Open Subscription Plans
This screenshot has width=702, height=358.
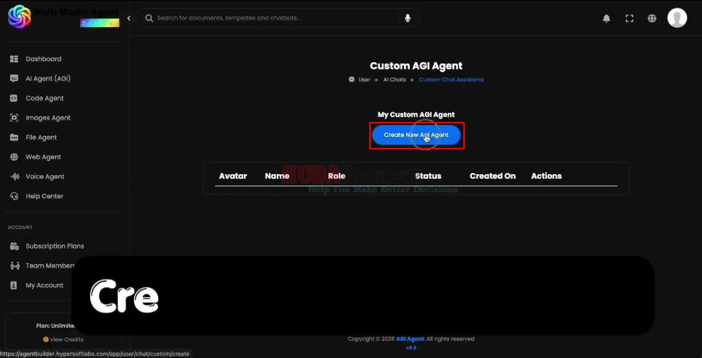(55, 246)
